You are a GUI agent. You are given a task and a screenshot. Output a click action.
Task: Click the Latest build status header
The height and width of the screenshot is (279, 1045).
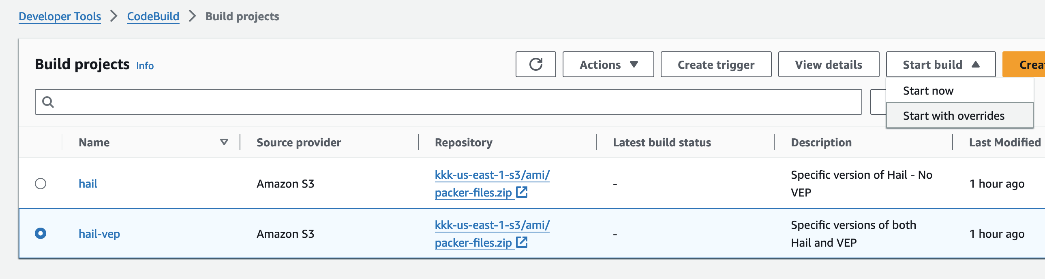click(x=662, y=142)
